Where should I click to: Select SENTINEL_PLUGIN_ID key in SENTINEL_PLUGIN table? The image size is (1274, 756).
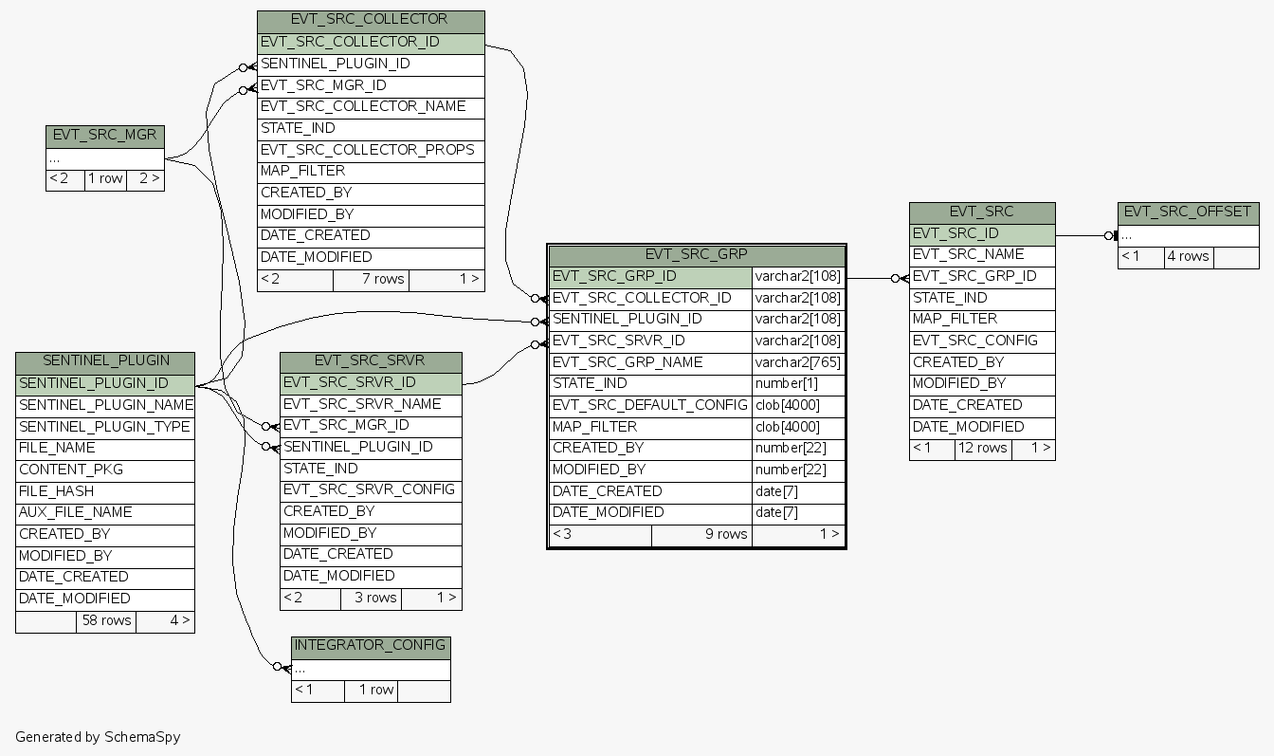coord(105,385)
